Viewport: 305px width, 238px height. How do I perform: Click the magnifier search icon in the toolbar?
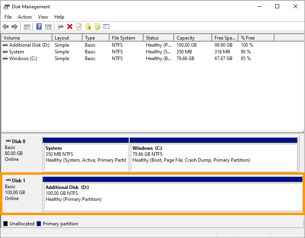pos(97,26)
